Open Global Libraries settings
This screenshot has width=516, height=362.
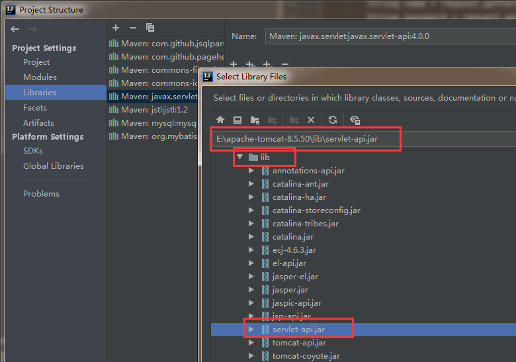pos(54,166)
